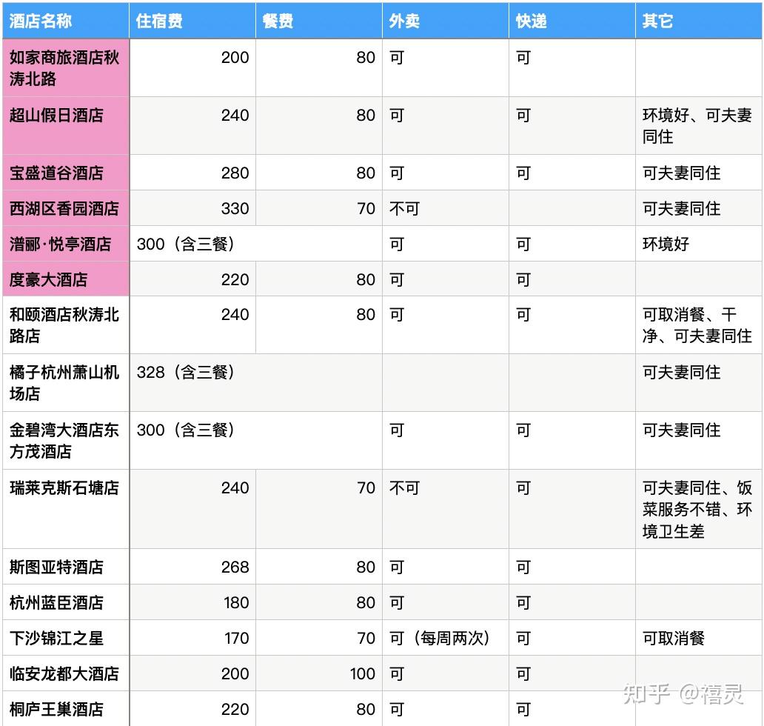Select the 280 lodging fee for 宝盛道谷酒店
Screen dimensions: 764x726
192,173
